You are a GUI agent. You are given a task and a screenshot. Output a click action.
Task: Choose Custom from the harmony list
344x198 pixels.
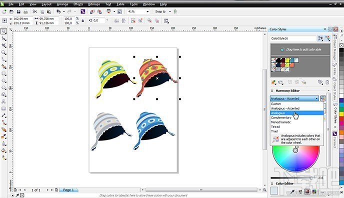[297, 104]
